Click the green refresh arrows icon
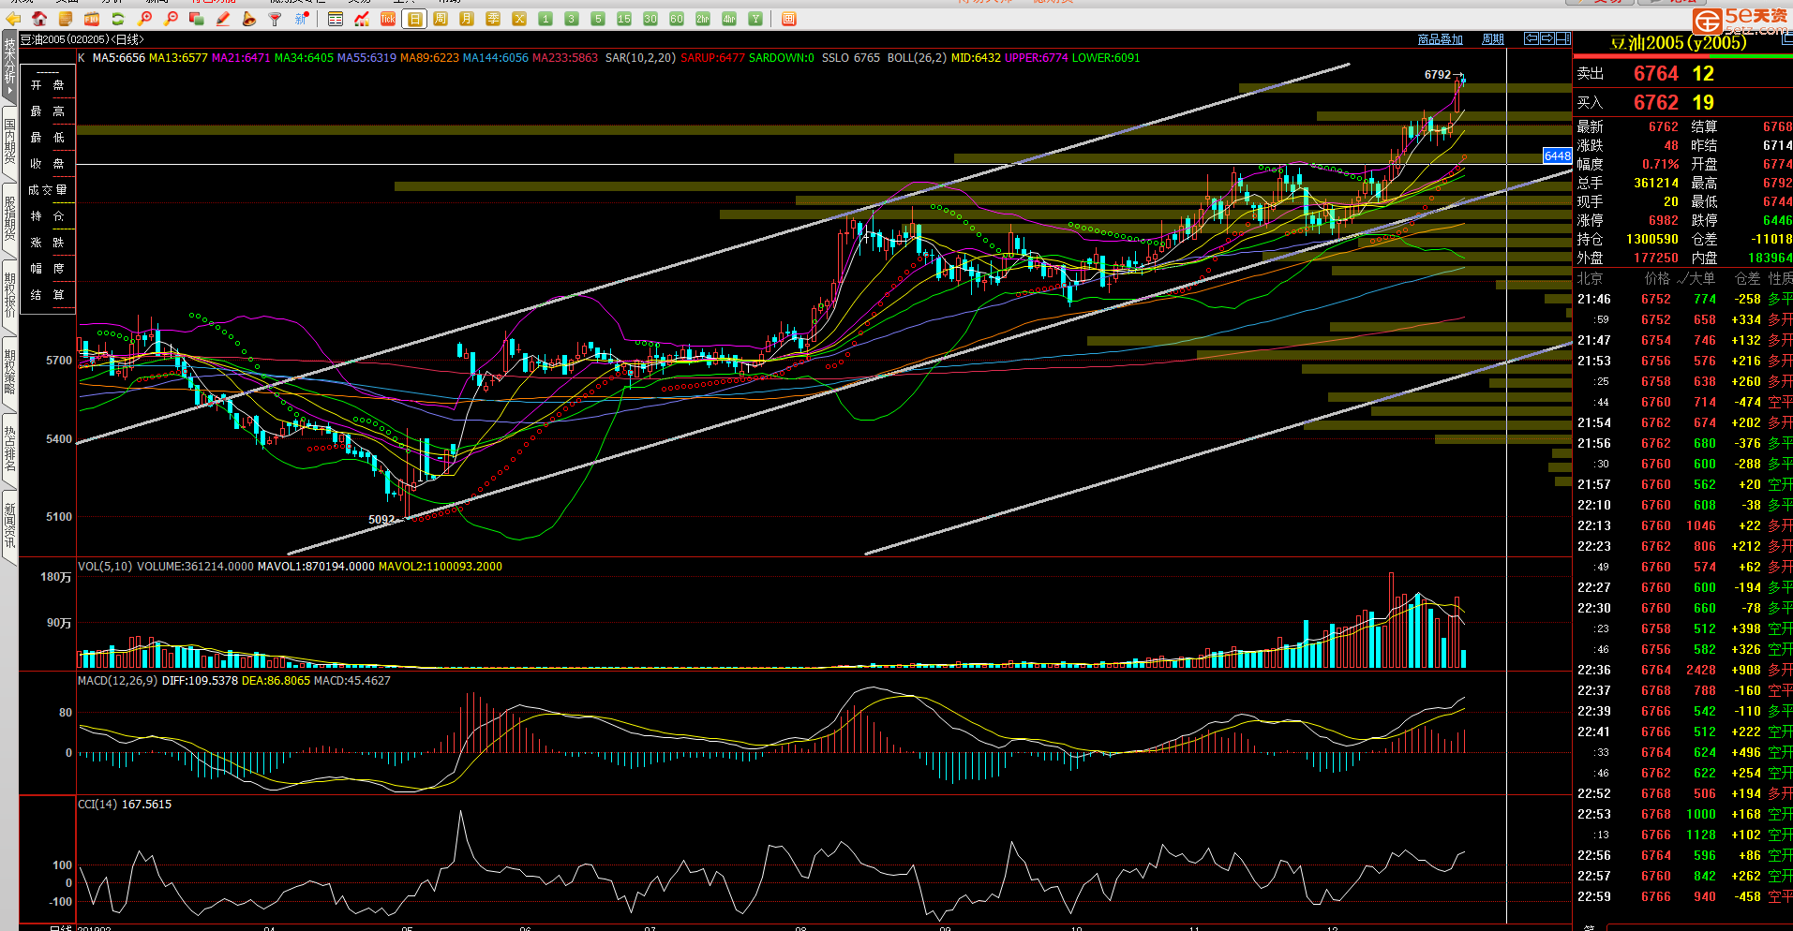This screenshot has height=931, width=1793. (118, 19)
